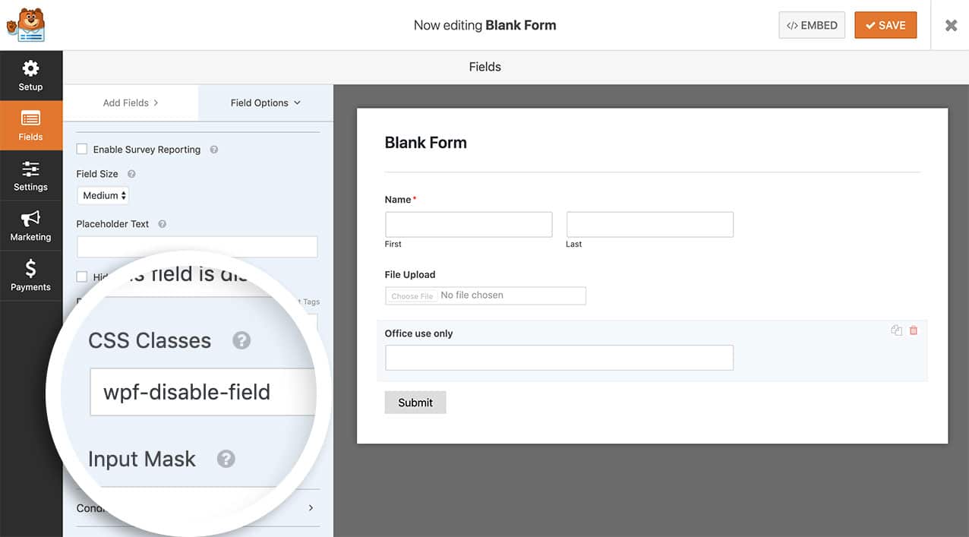The width and height of the screenshot is (969, 537).
Task: Open the Marketing megaphone section
Action: 30,226
